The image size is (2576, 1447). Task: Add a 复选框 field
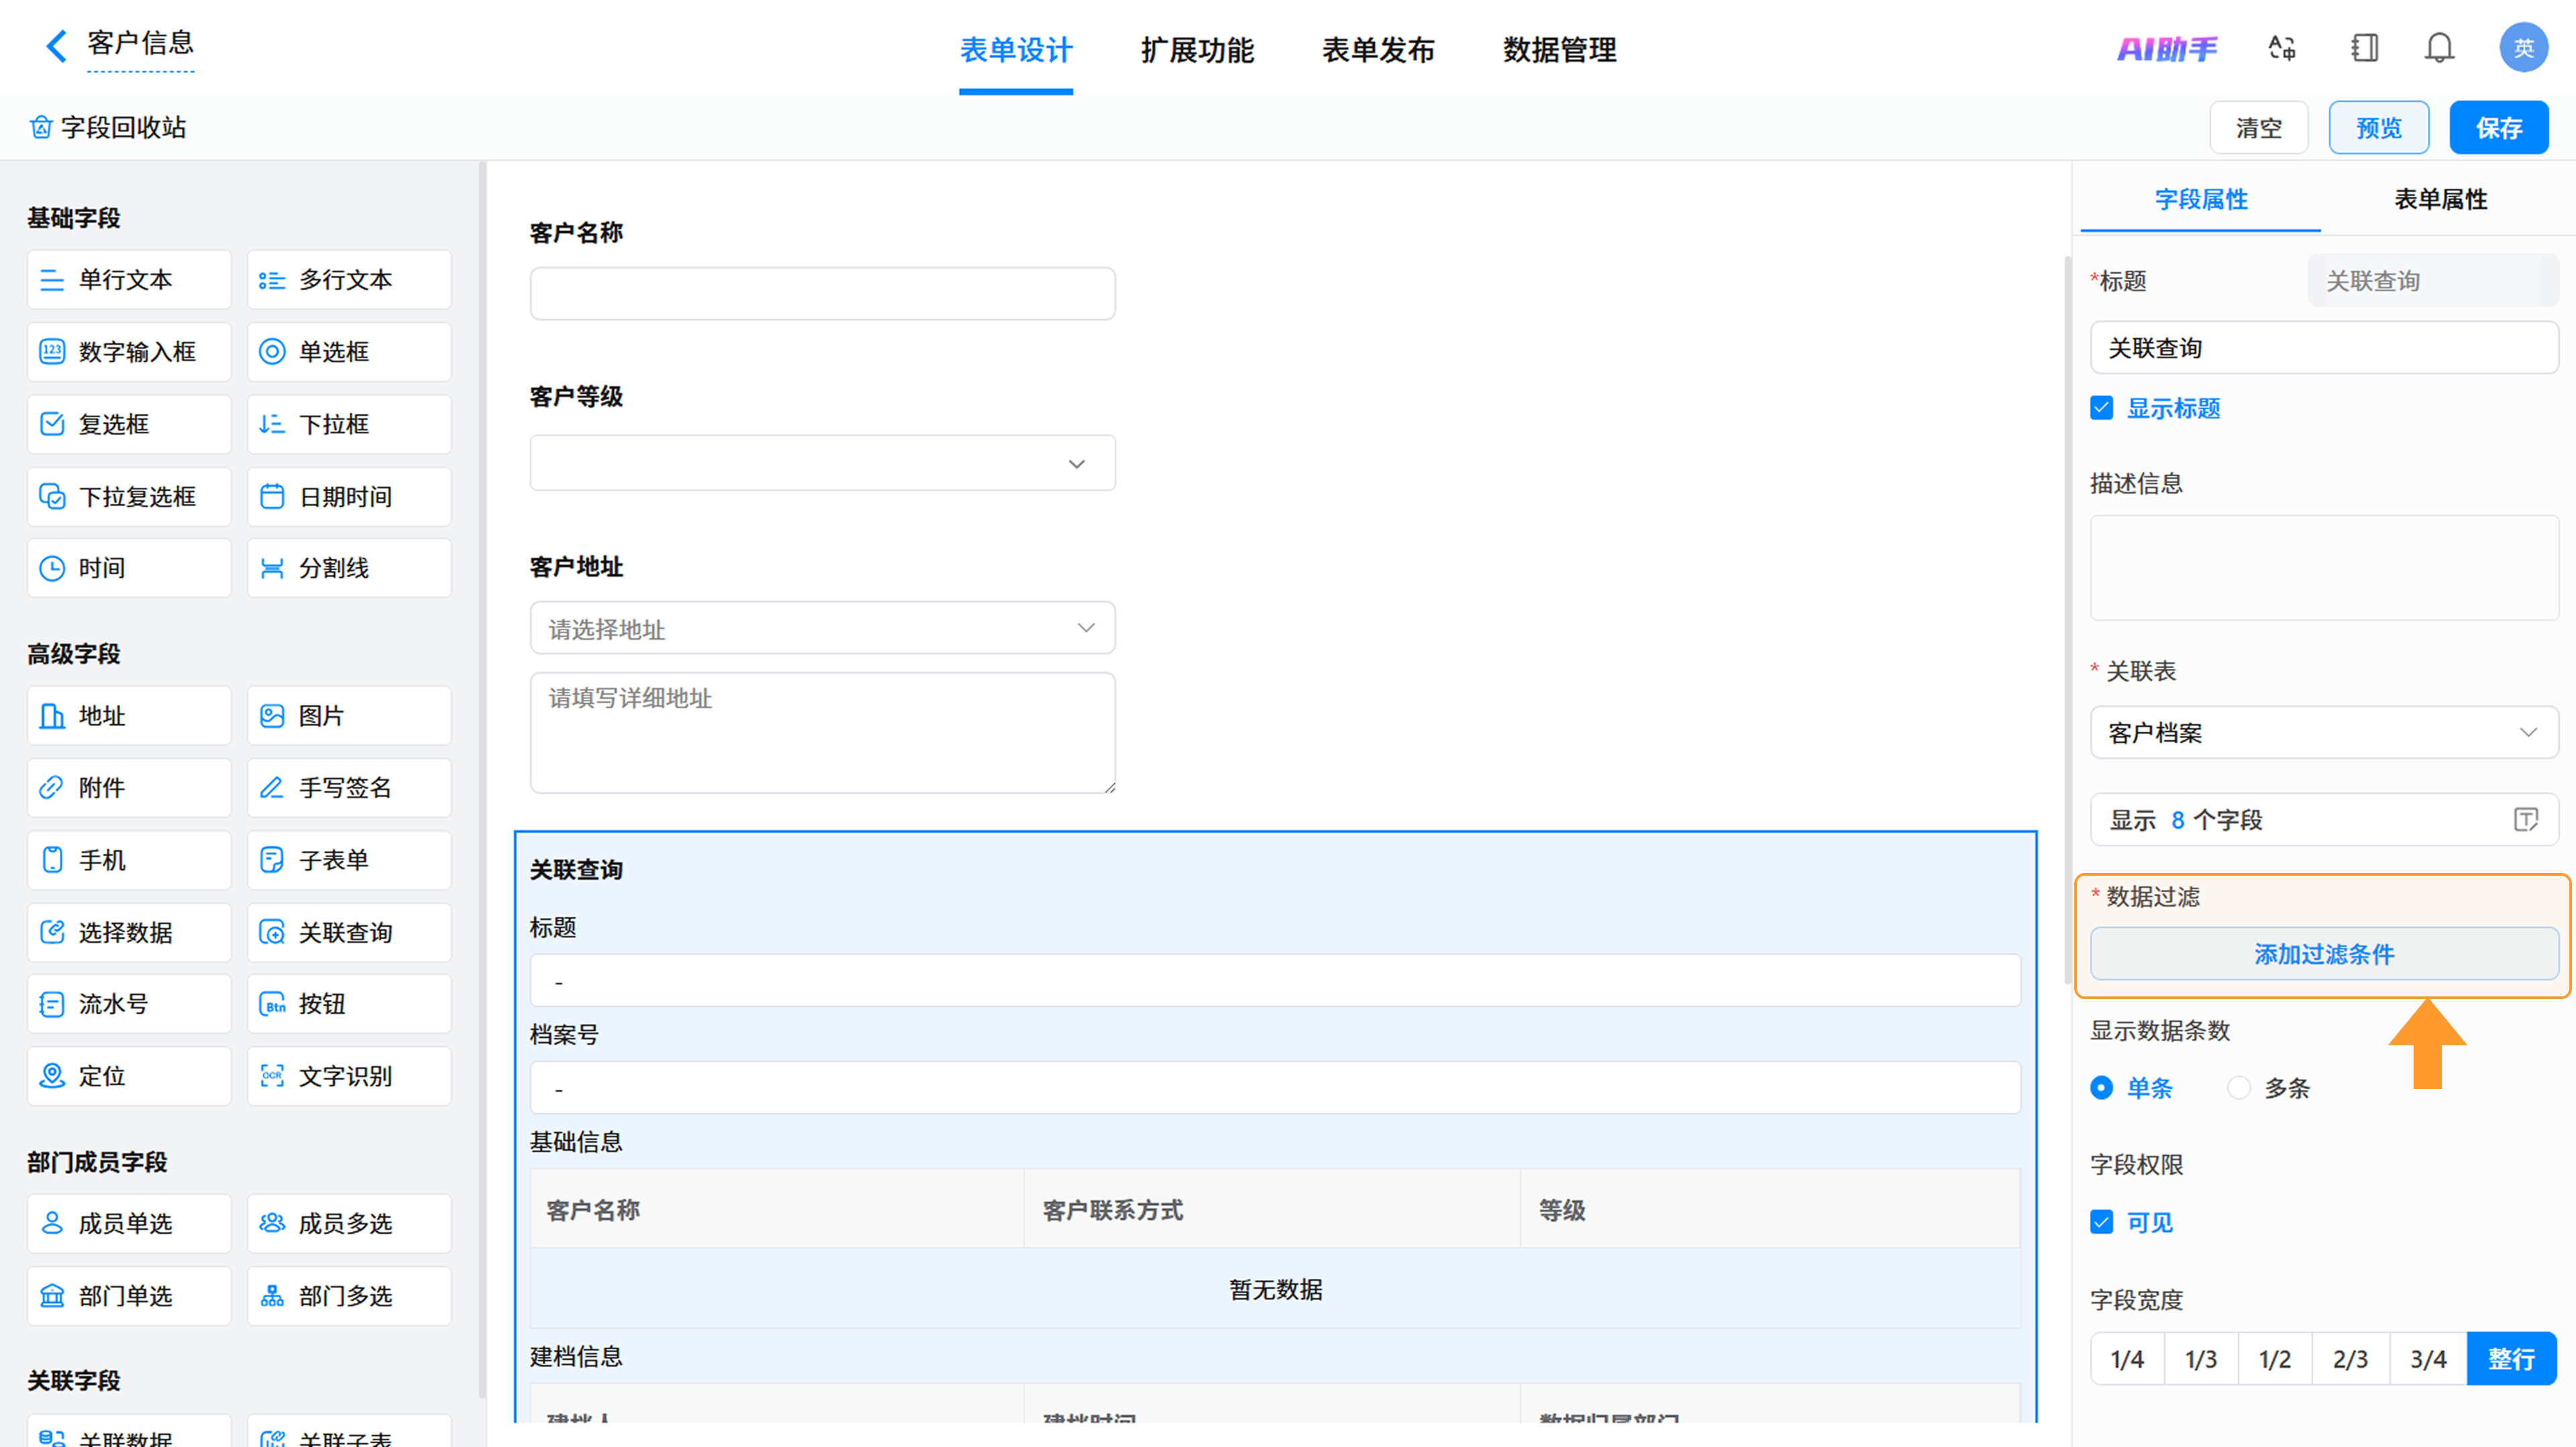tap(129, 424)
